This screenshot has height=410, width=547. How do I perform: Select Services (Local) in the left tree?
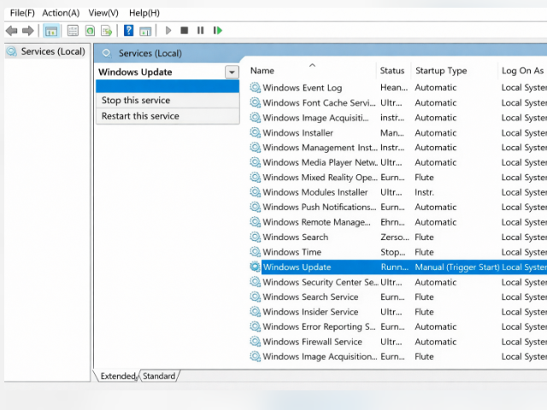(x=52, y=51)
